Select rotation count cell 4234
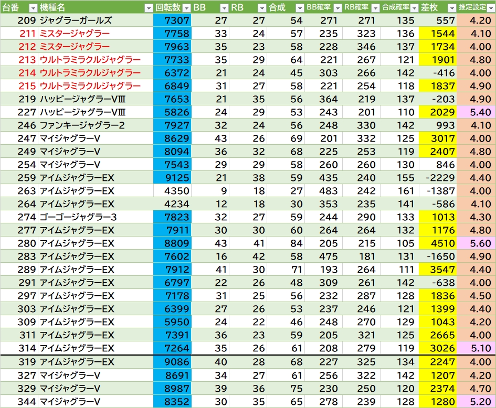 (x=172, y=204)
